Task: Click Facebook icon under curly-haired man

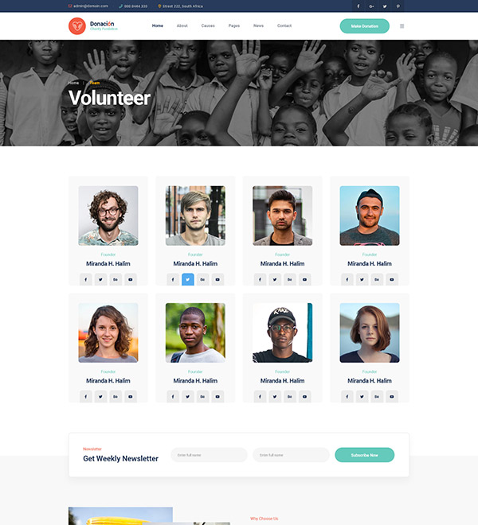Action: (x=86, y=279)
